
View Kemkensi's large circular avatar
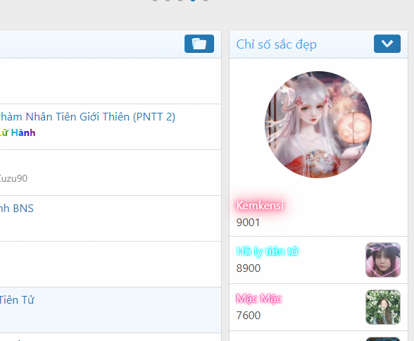point(318,125)
